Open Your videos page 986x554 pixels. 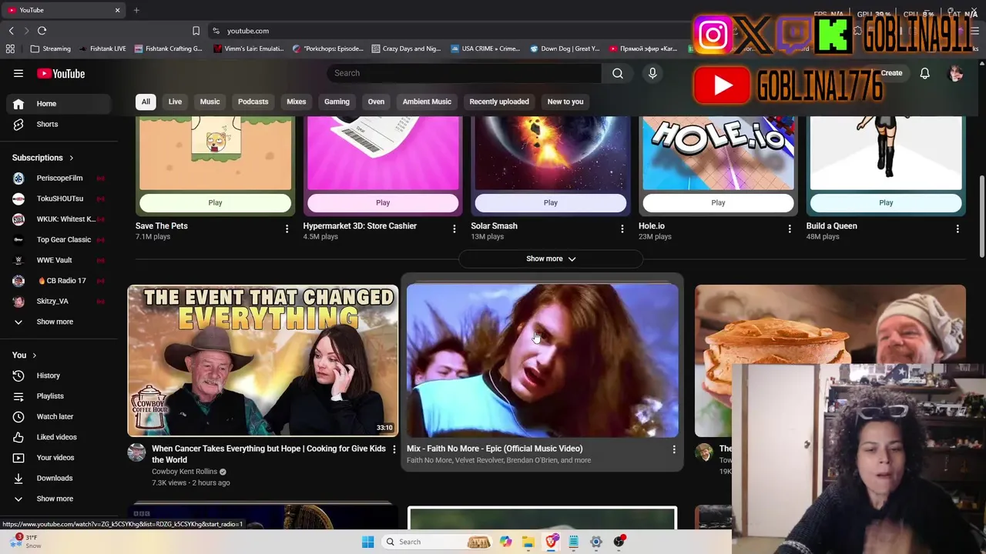(x=59, y=458)
